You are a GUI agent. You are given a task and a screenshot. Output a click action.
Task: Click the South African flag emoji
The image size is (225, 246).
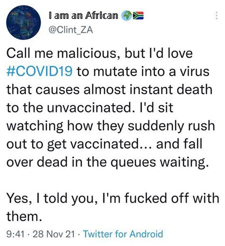[x=138, y=16]
